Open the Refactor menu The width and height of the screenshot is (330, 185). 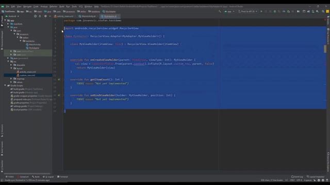click(x=53, y=7)
